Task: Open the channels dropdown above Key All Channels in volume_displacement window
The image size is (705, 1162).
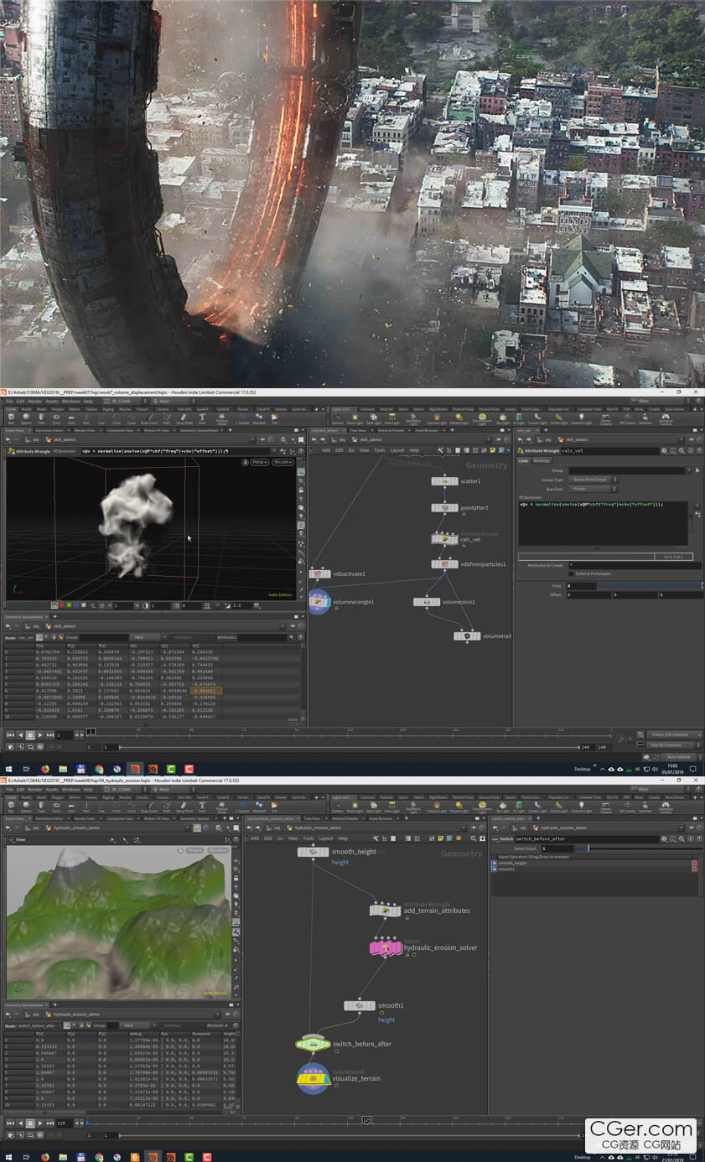Action: 675,734
